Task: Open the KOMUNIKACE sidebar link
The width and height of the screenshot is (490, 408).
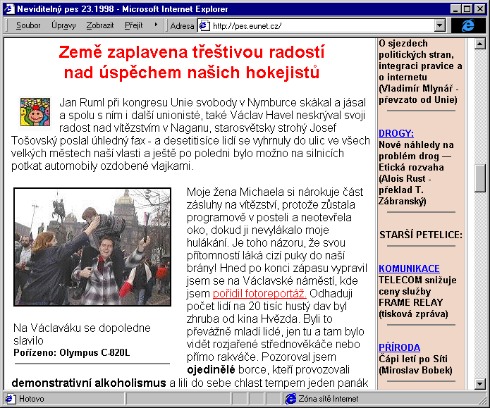Action: click(409, 268)
